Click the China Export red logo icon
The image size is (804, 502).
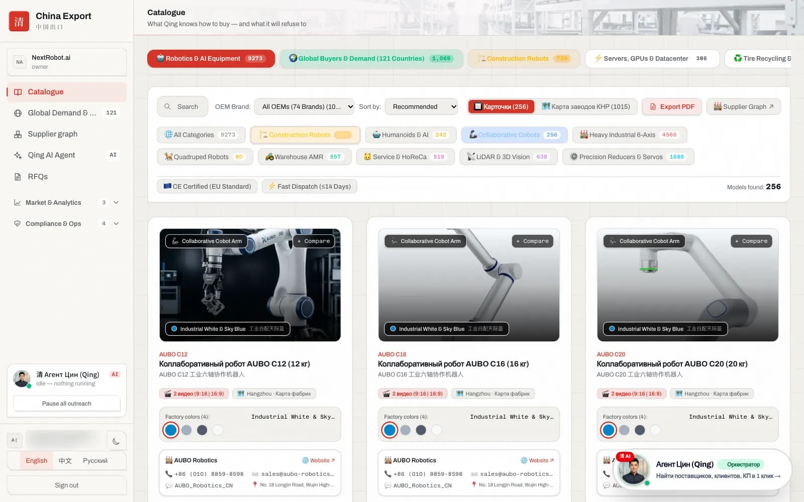click(19, 21)
